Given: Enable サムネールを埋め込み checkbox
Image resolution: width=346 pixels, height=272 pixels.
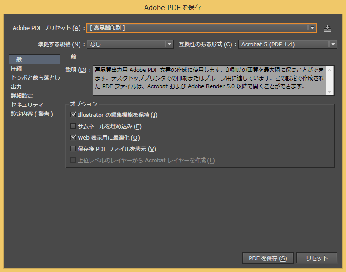Looking at the screenshot, I should [x=73, y=126].
